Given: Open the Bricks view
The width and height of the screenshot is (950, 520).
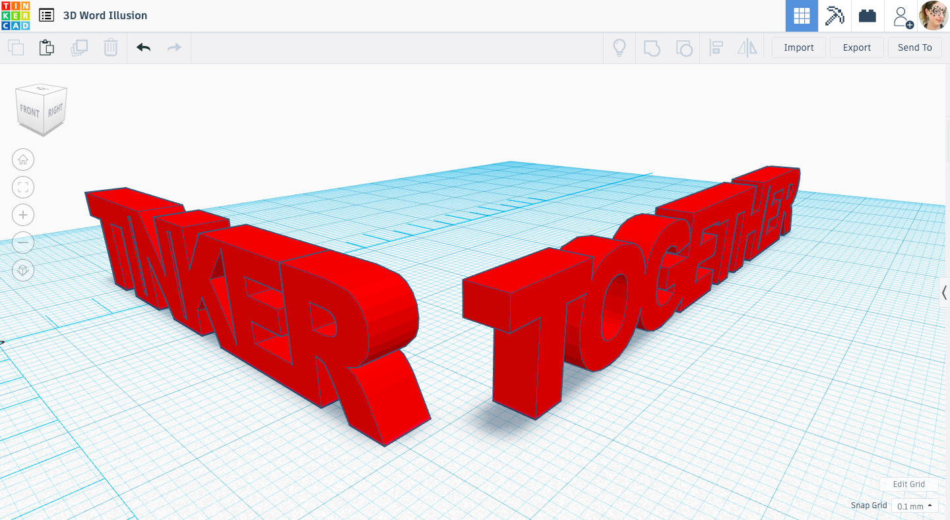Looking at the screenshot, I should coord(867,15).
